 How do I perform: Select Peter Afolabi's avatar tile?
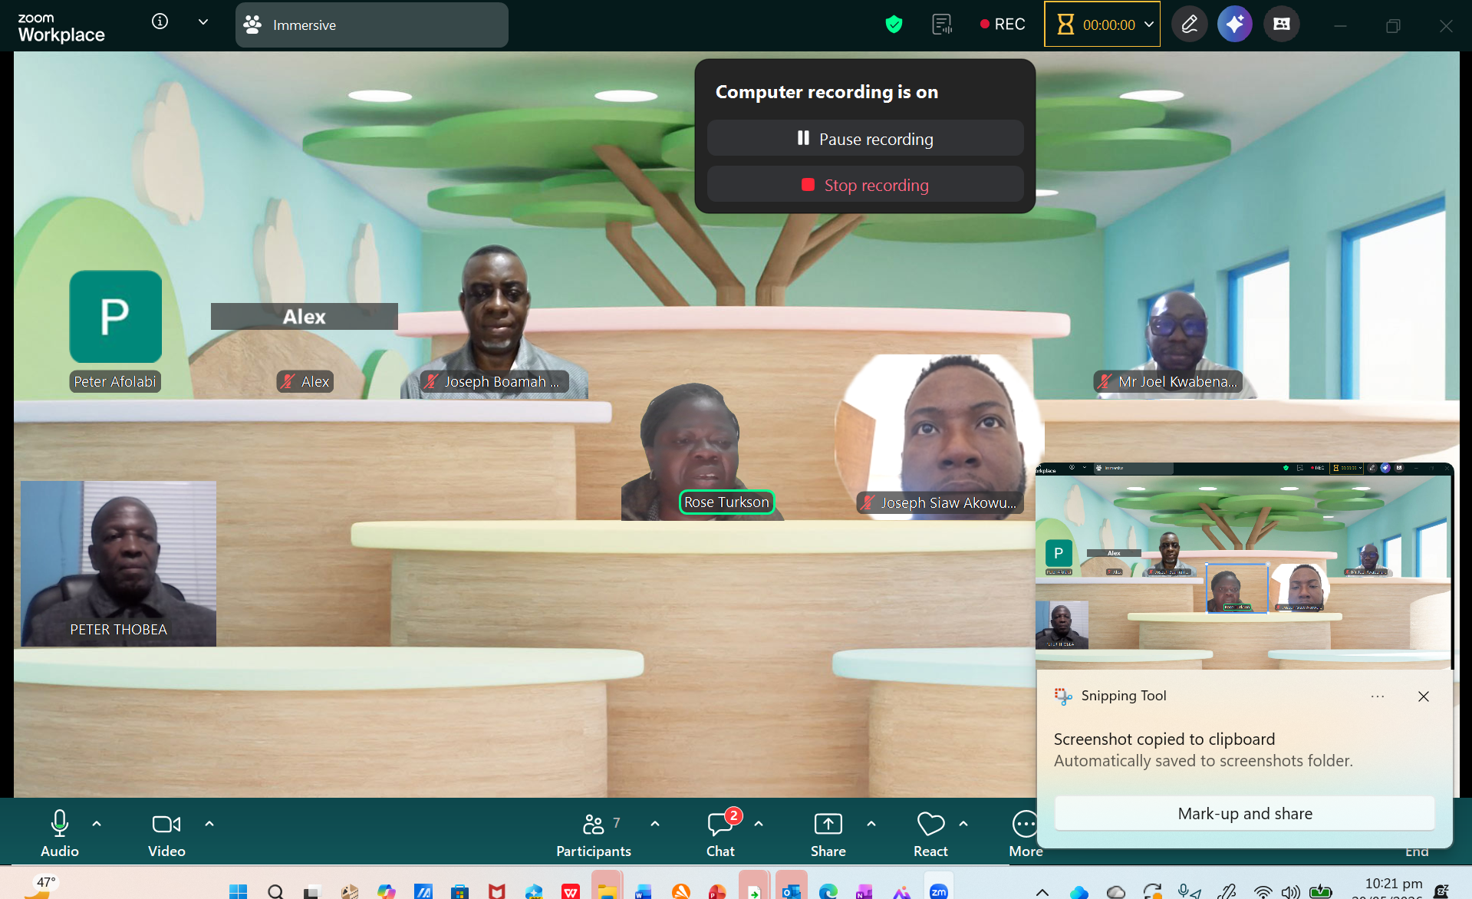[116, 316]
